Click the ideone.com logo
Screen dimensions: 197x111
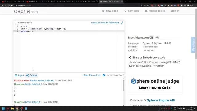(x=25, y=11)
